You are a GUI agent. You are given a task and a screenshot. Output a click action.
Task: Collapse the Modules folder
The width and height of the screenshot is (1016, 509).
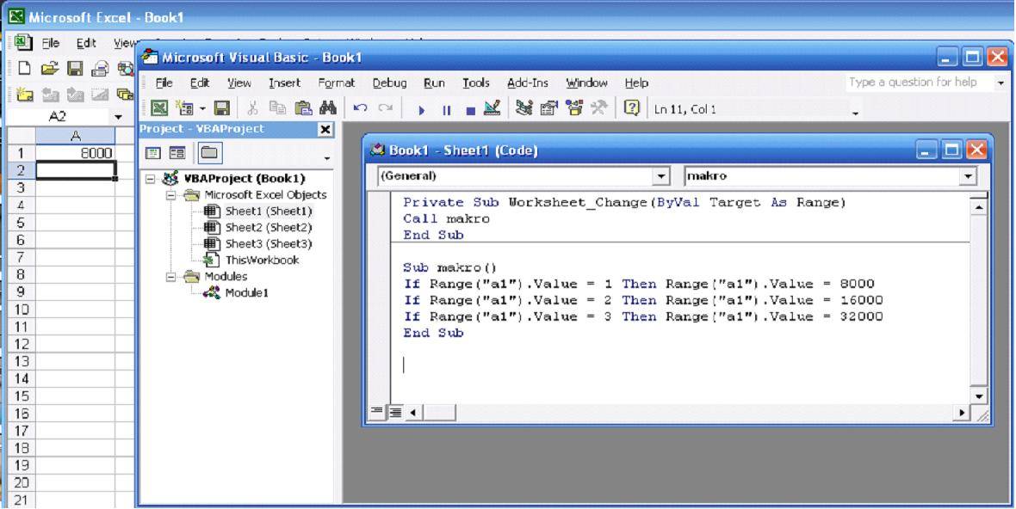[171, 277]
